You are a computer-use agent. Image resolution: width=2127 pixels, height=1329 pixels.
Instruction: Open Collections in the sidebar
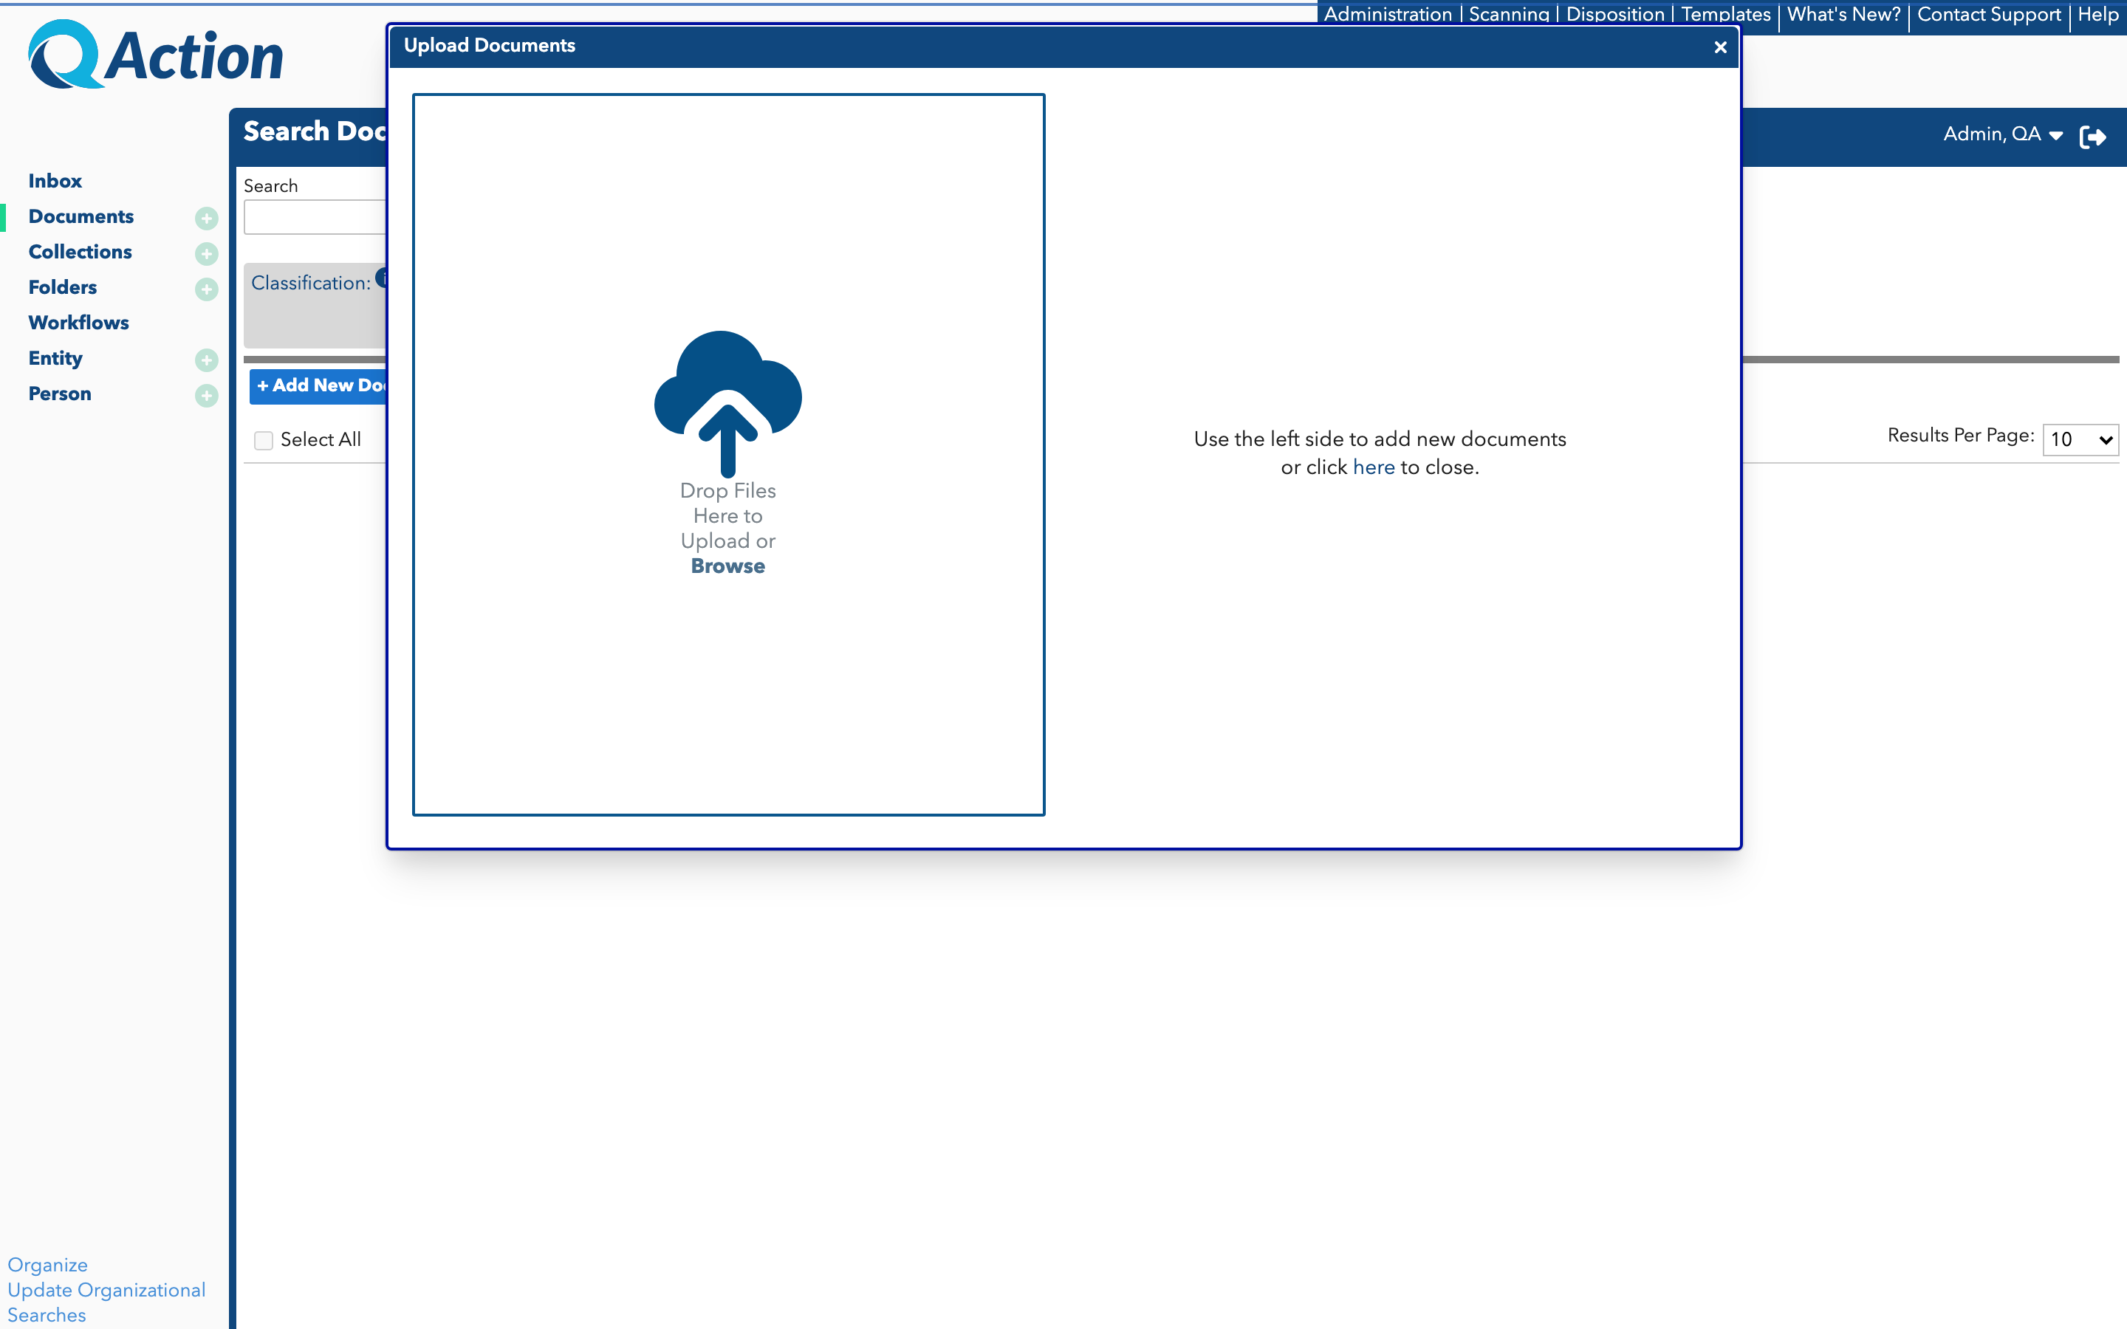[x=80, y=253]
